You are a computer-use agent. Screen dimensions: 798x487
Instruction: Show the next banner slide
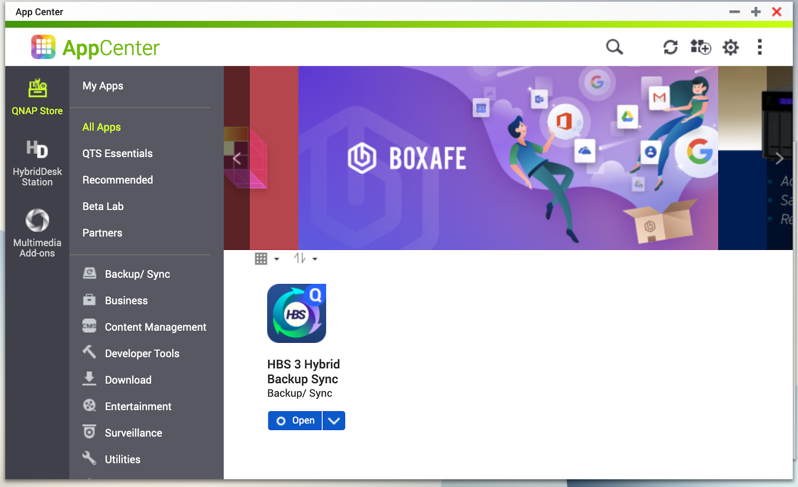[780, 159]
